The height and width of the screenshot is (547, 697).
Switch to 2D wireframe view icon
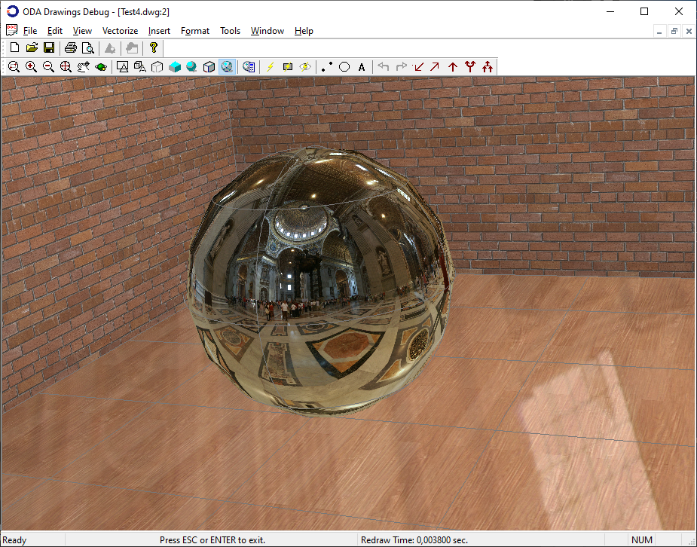tap(122, 67)
